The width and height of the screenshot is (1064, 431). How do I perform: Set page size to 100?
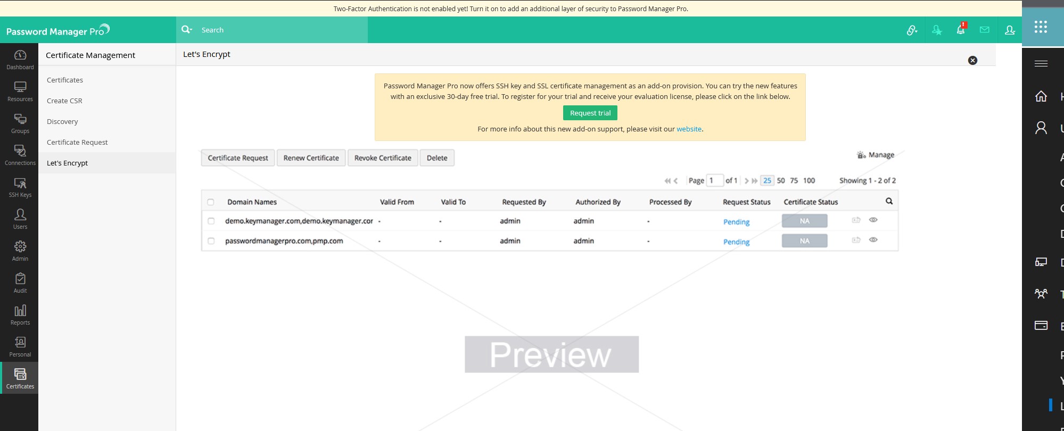809,180
